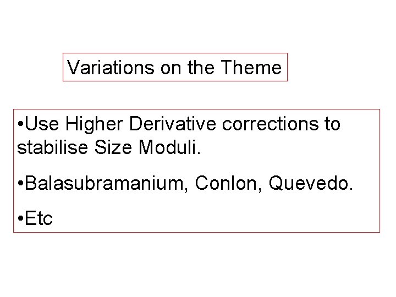Select the word 'Variations' in the title
The height and width of the screenshot is (297, 396).
pyautogui.click(x=111, y=68)
